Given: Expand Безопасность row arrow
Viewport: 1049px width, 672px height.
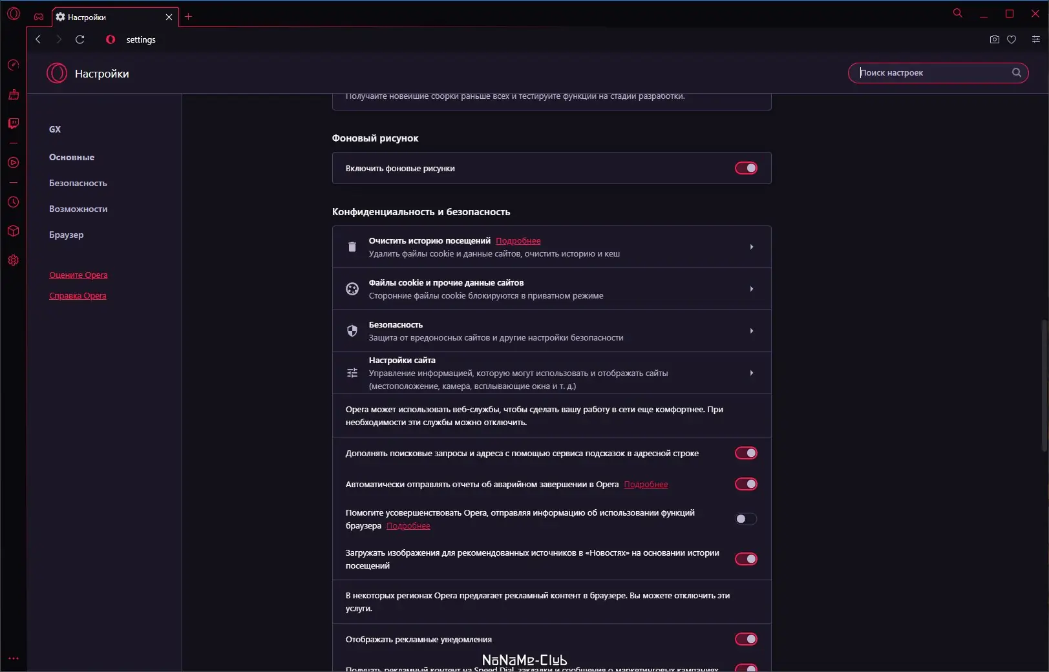Looking at the screenshot, I should pos(752,331).
